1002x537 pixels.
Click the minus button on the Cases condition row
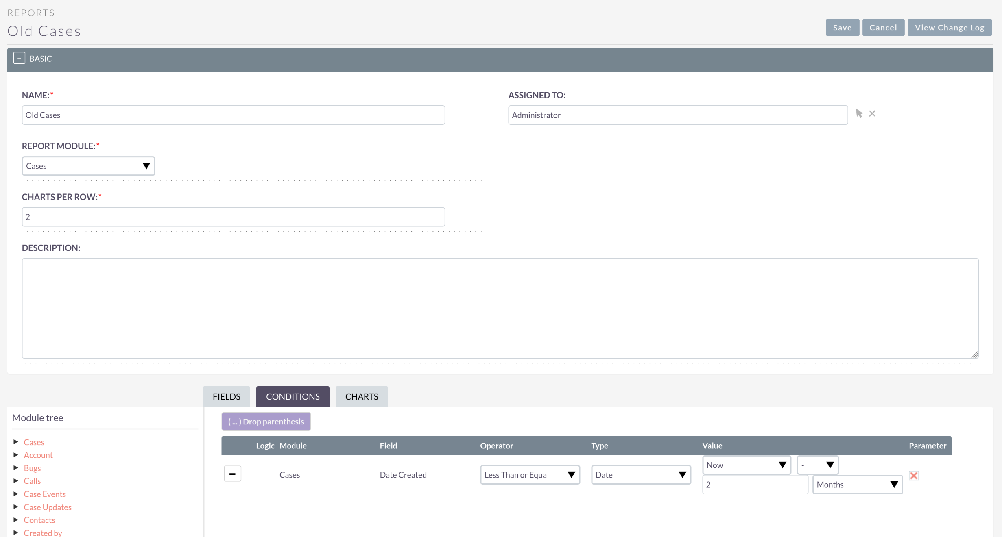tap(232, 474)
